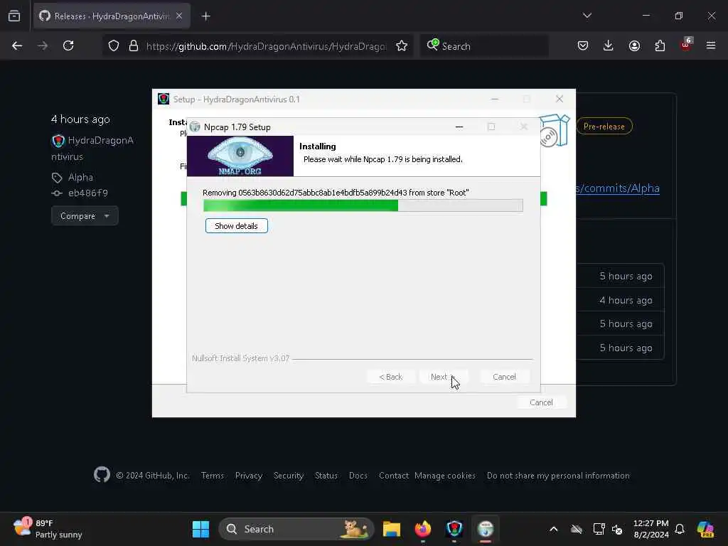The height and width of the screenshot is (546, 728).
Task: Click Show details in Npcap Setup
Action: [x=236, y=226]
